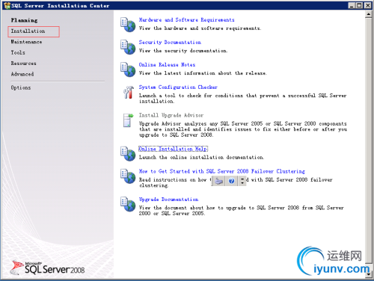The image size is (374, 281).
Task: Click the vertical scrollbar thumb
Action: (x=369, y=140)
